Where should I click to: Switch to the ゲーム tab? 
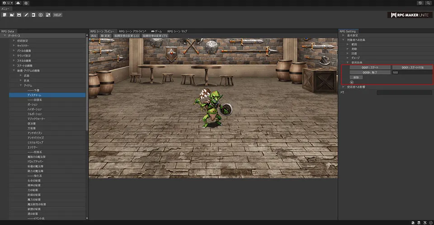156,31
